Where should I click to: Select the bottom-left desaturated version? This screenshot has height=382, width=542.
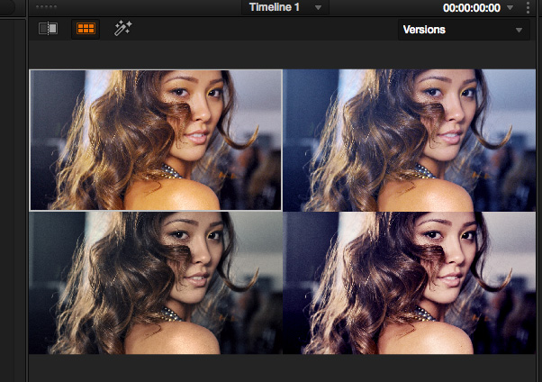156,283
